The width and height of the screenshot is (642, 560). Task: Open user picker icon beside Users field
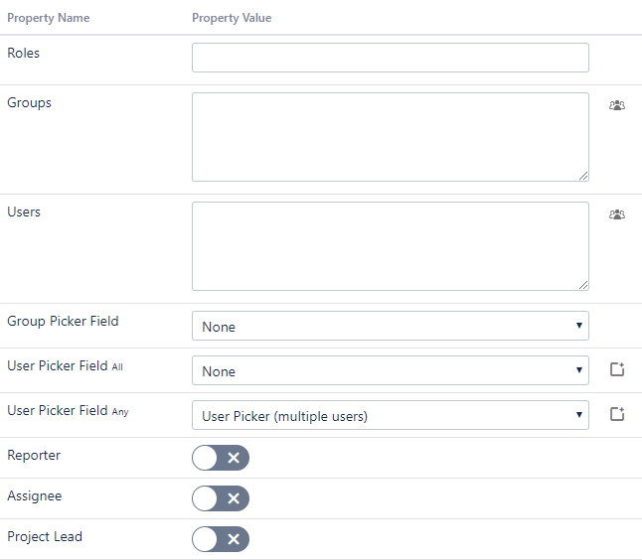(x=617, y=213)
